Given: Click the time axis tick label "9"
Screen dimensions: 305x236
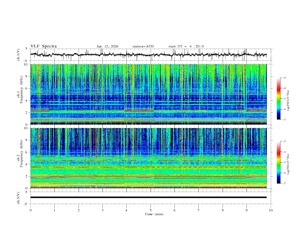Looking at the screenshot, I should (246, 210).
